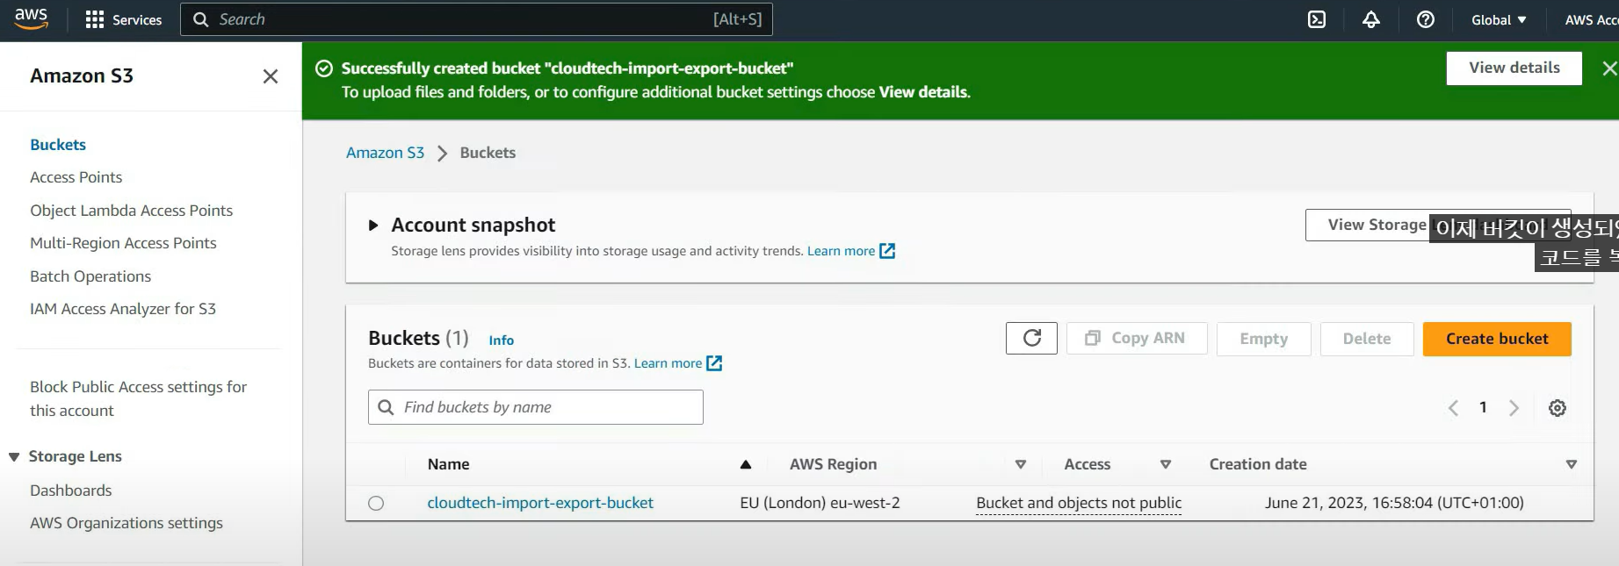
Task: Click the 'June 21, 2023, 16:58:04' creation date
Action: point(1394,503)
